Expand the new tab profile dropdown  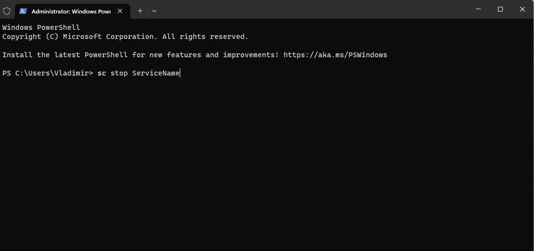pos(154,11)
